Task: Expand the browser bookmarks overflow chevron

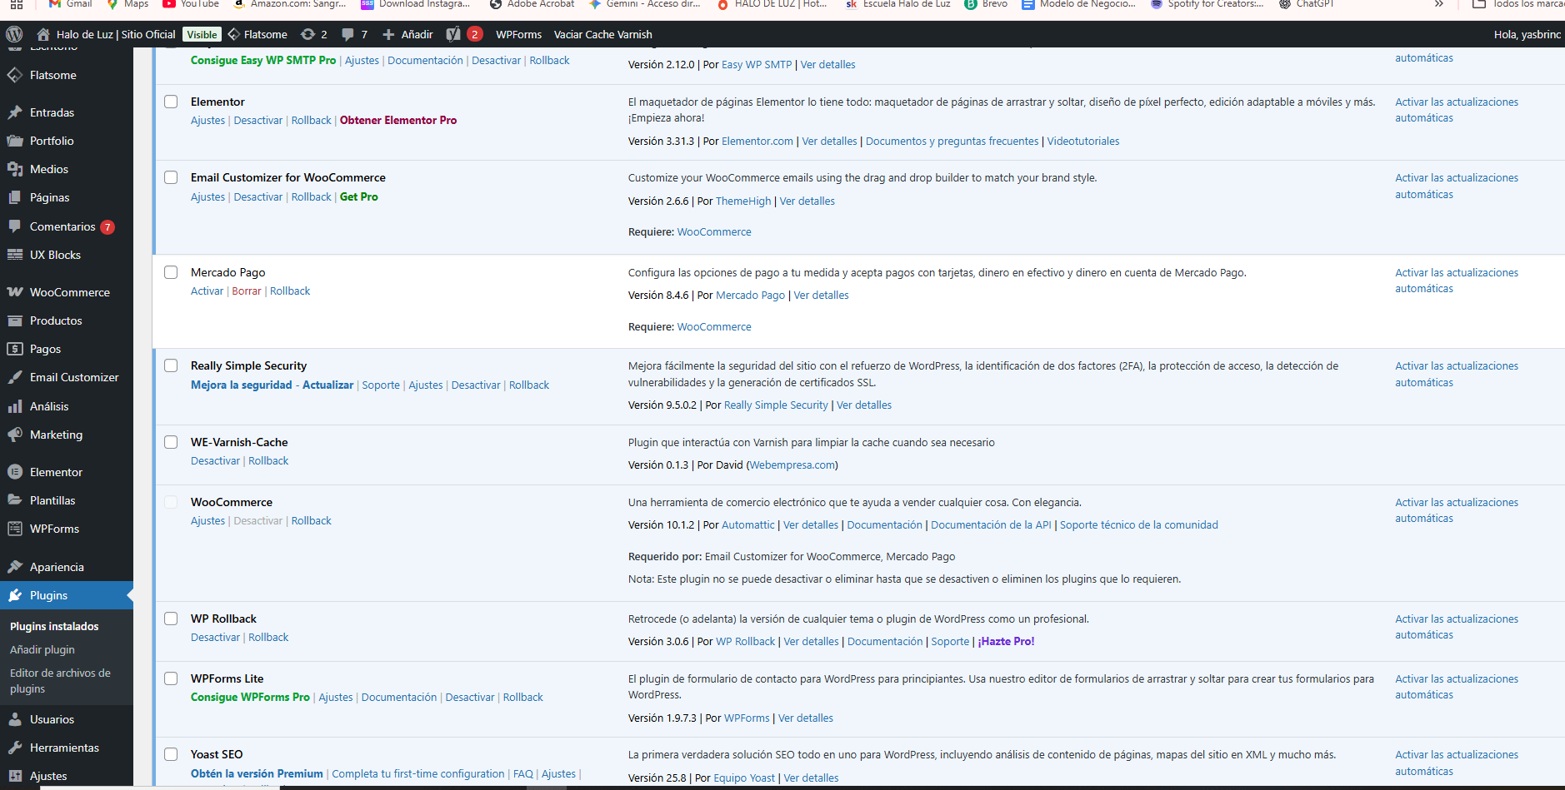Action: pyautogui.click(x=1438, y=4)
